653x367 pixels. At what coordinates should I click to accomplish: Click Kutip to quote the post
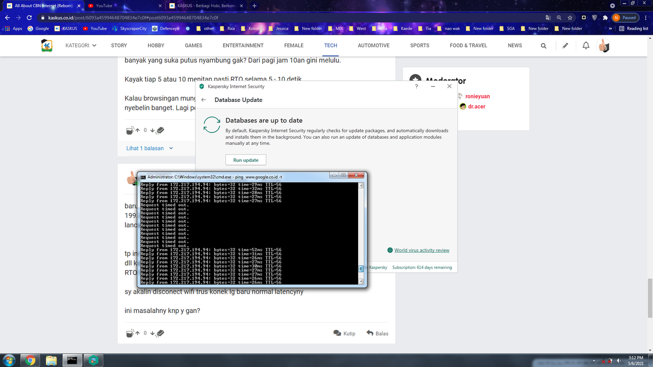click(344, 333)
